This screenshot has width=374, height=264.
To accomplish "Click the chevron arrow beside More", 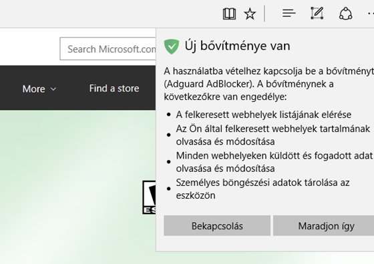I will pos(53,89).
